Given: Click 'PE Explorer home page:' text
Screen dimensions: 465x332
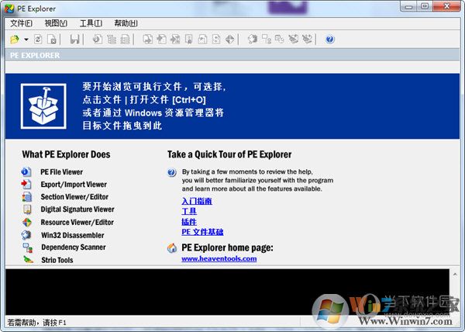Looking at the screenshot, I should pos(227,247).
